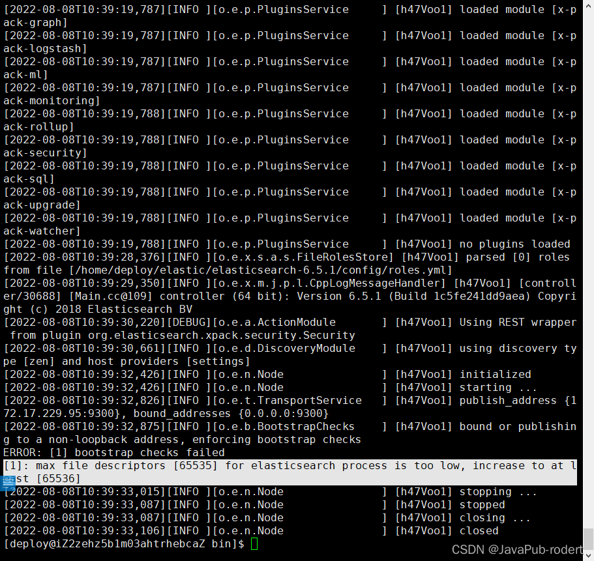This screenshot has width=594, height=561.
Task: Click the timestamp '10:39:29,350'
Action: click(x=124, y=283)
